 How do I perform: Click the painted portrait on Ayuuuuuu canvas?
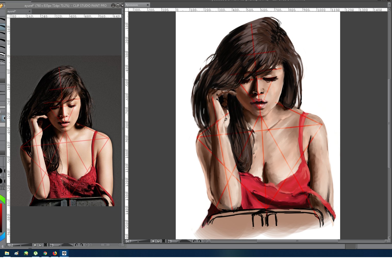(258, 125)
